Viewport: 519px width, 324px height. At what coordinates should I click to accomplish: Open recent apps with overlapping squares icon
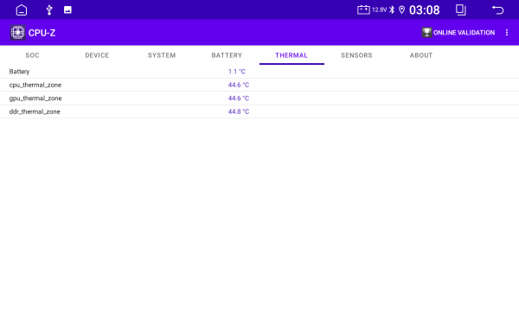[x=461, y=10]
